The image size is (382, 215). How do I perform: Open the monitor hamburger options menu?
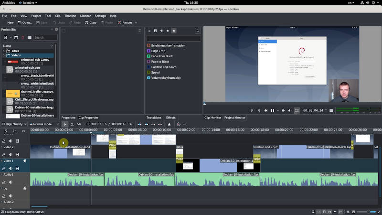(331, 110)
